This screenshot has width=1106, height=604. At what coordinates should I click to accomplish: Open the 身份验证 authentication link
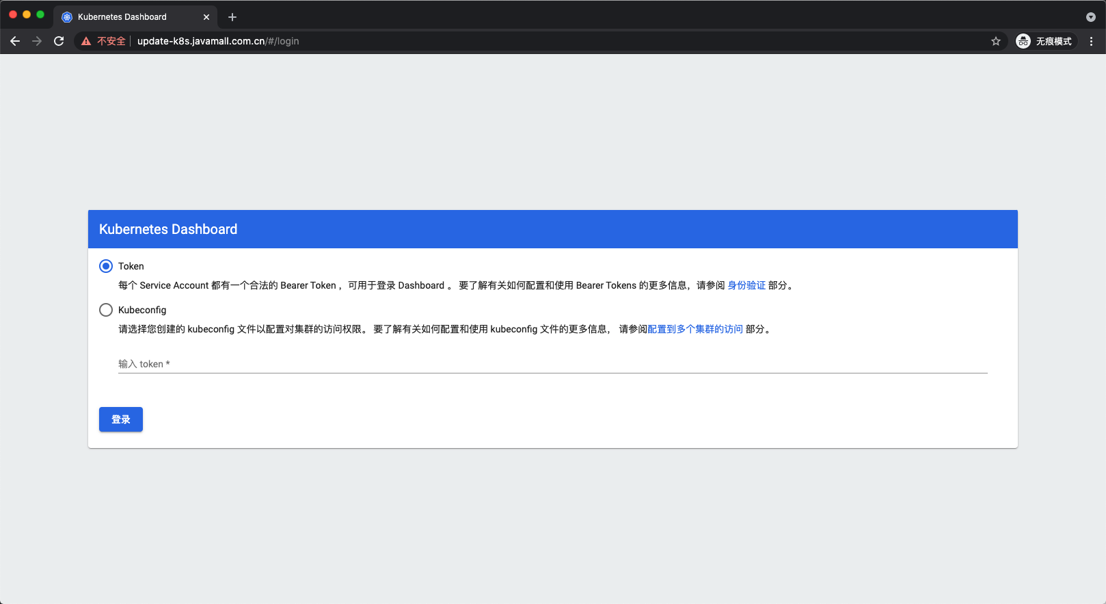[x=746, y=285]
